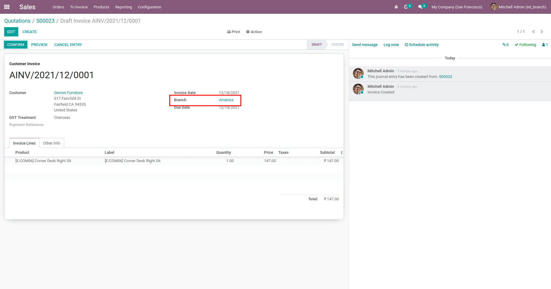Open the Mitchell Admin user menu
The height and width of the screenshot is (289, 551).
(518, 7)
